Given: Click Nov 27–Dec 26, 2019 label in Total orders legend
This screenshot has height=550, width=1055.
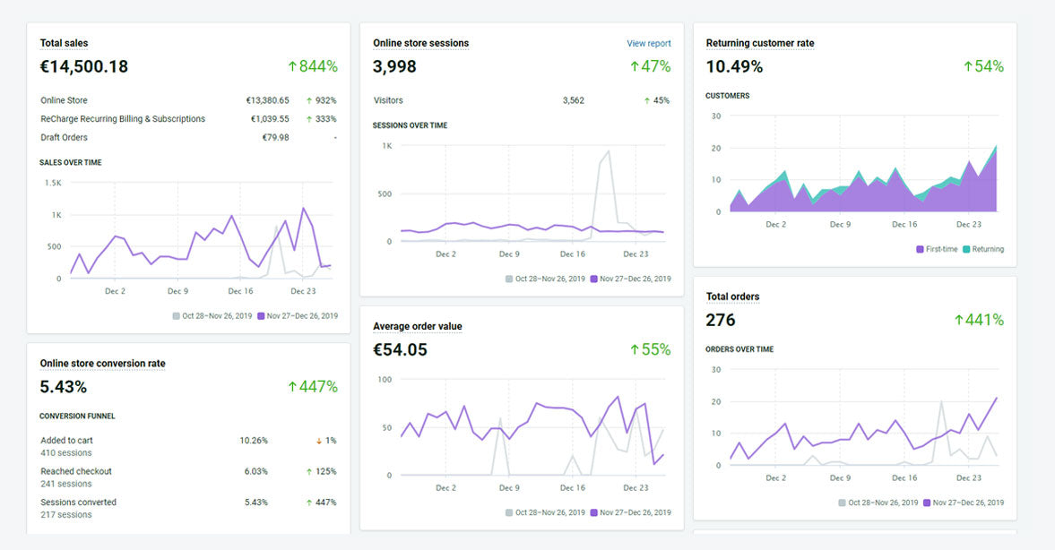Looking at the screenshot, I should point(968,503).
